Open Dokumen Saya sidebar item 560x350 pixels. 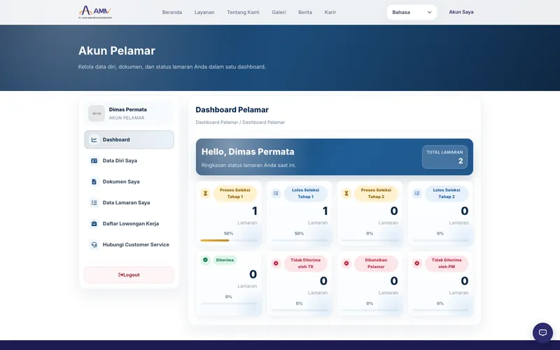coord(129,182)
